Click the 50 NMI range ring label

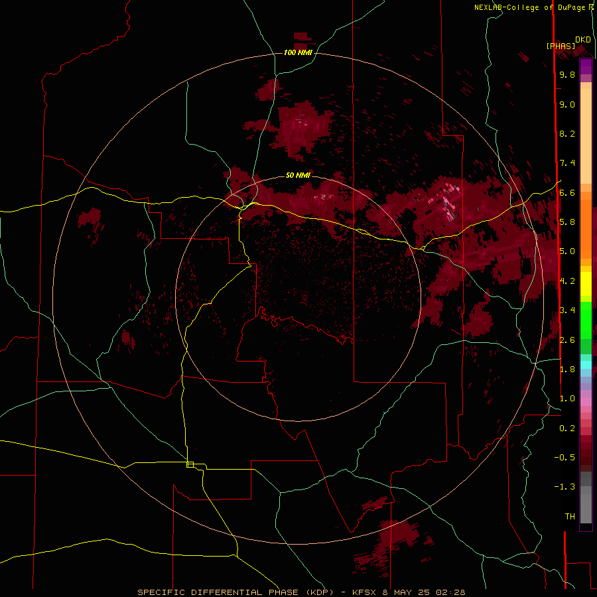click(x=298, y=175)
